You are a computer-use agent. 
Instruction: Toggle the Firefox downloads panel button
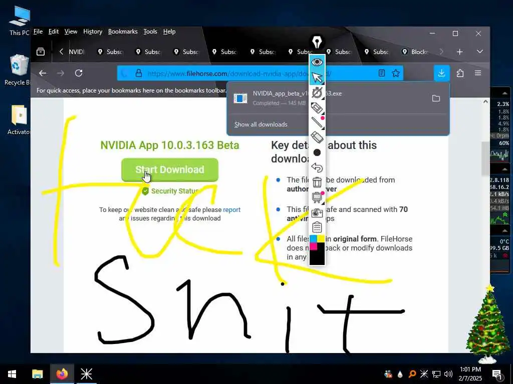(442, 73)
